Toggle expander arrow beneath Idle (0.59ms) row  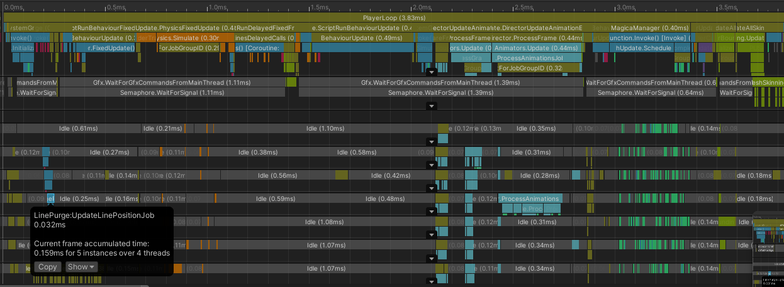pos(431,210)
